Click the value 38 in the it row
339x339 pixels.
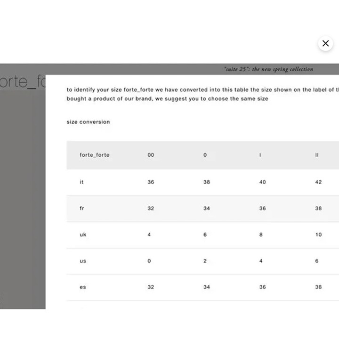pos(207,182)
